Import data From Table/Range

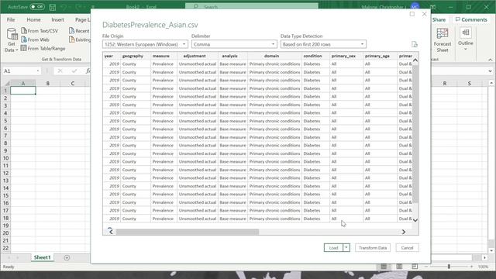click(x=43, y=48)
